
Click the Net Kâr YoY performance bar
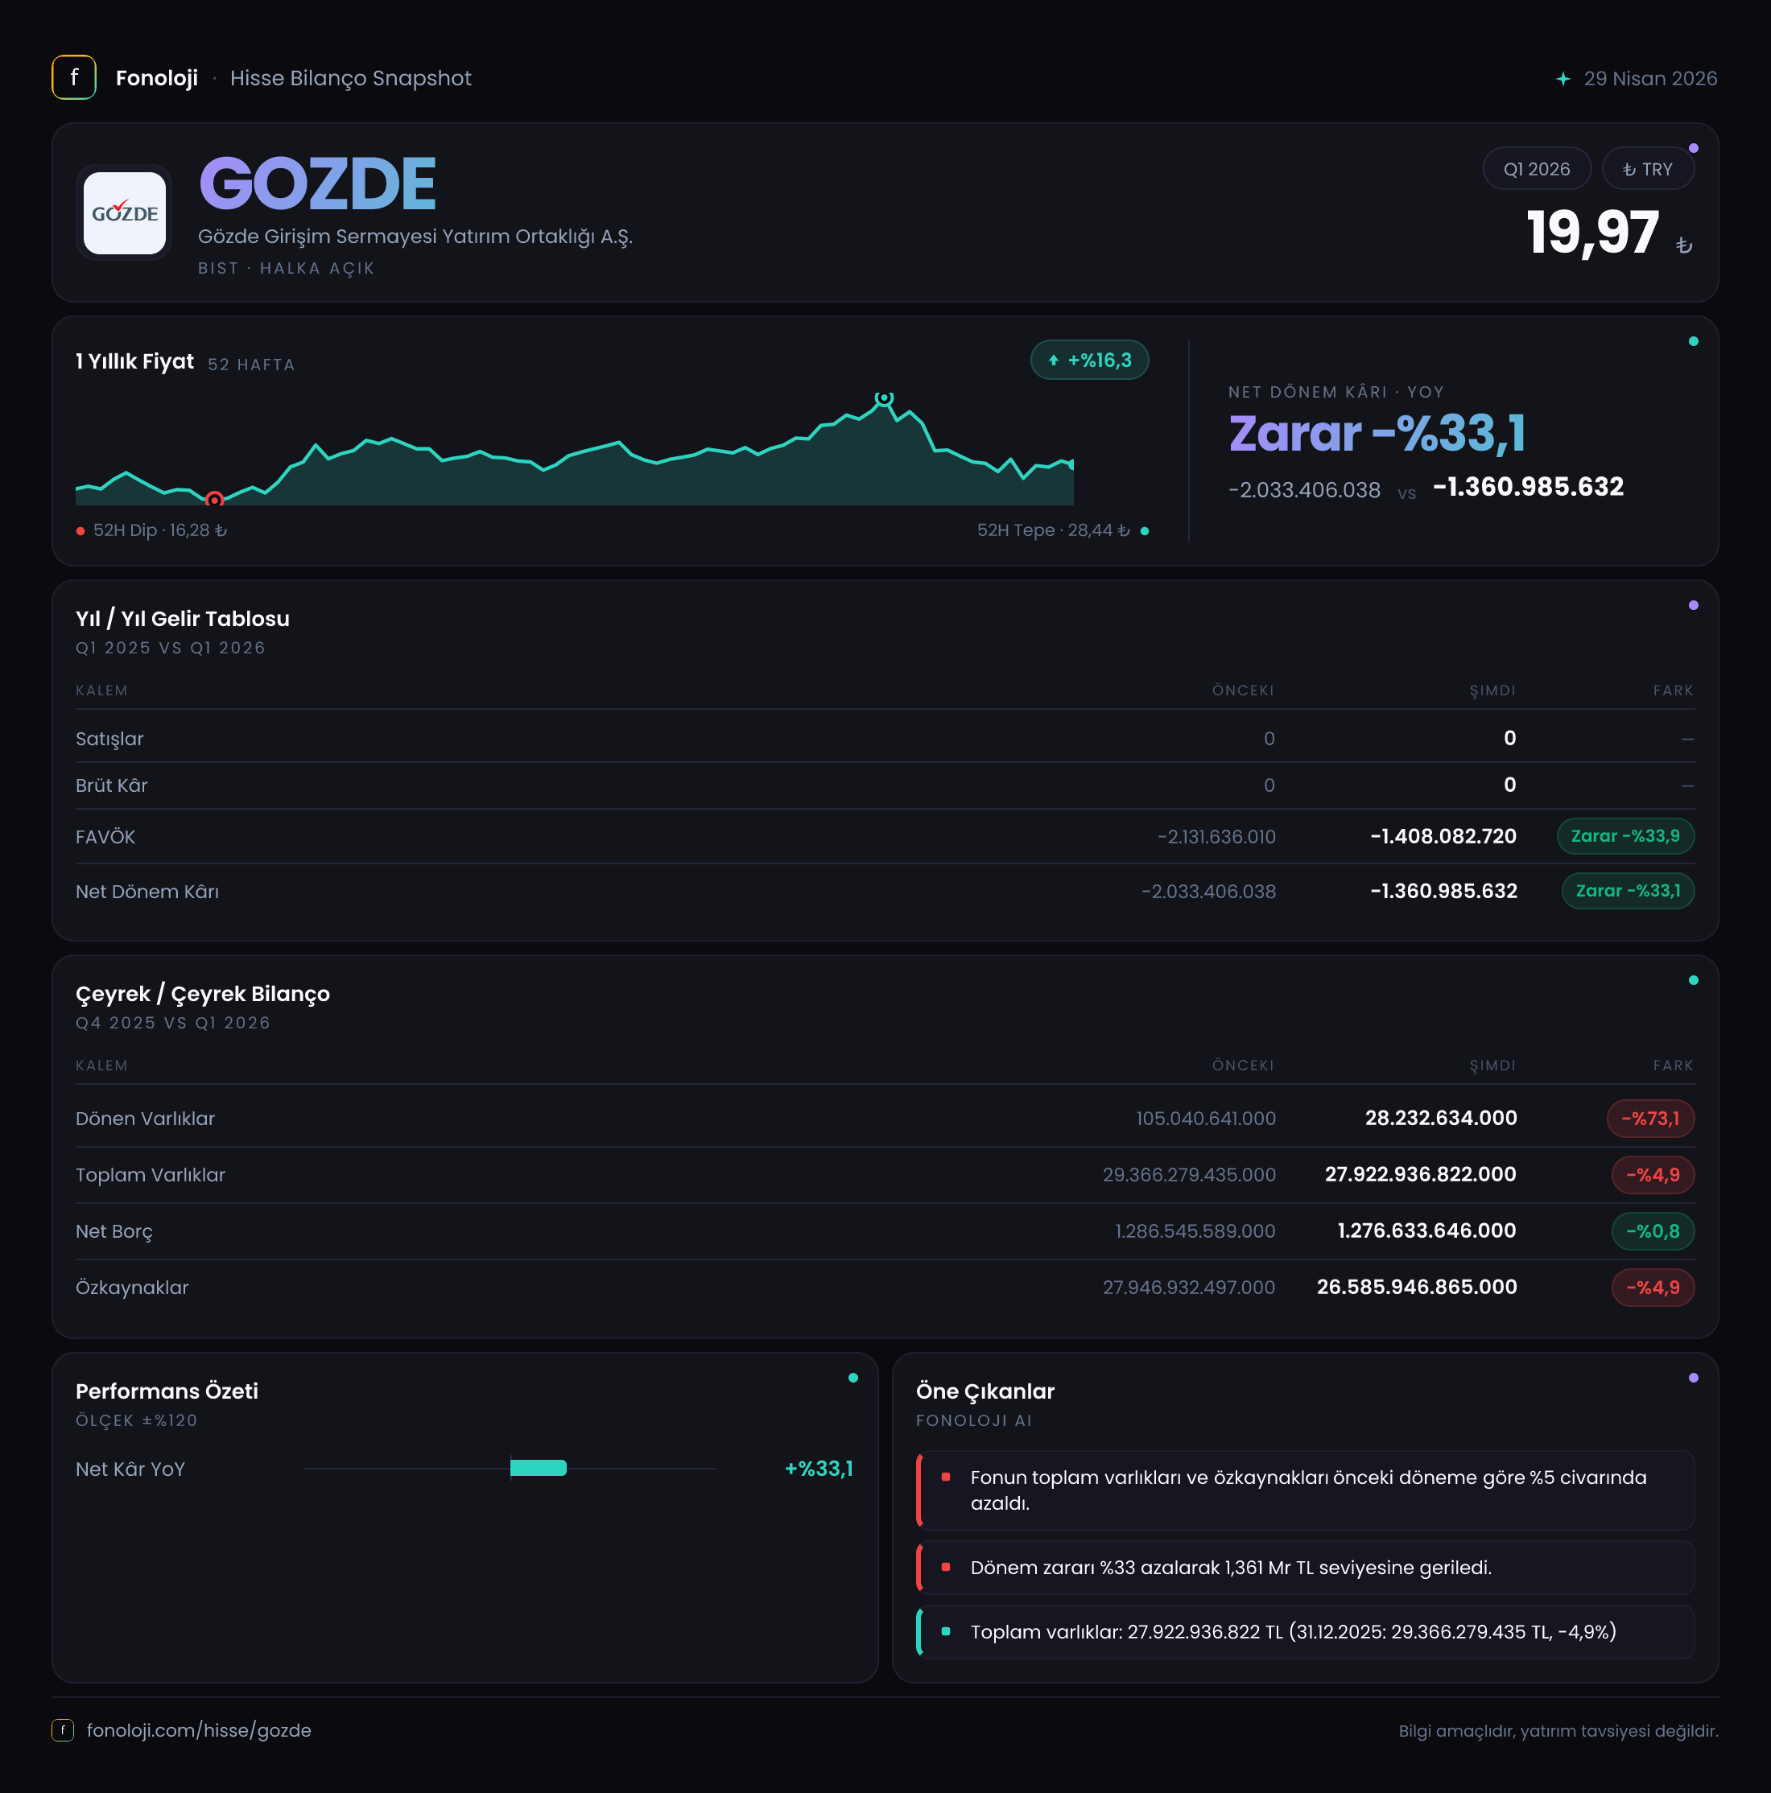coord(539,1468)
